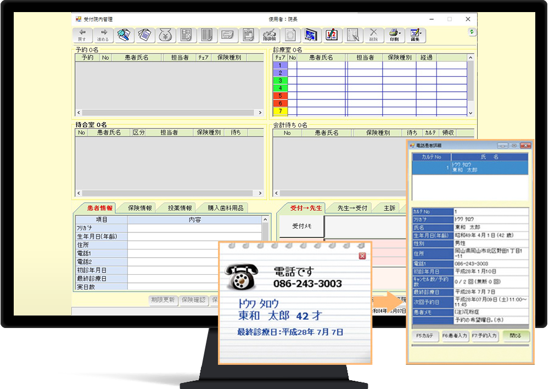This screenshot has height=389, width=549.
Task: Switch to the 投薬情報 tab
Action: click(x=179, y=208)
